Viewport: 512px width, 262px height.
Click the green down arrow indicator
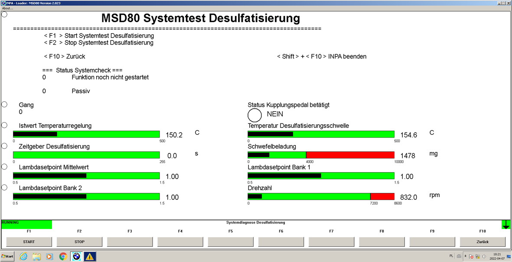click(x=506, y=224)
